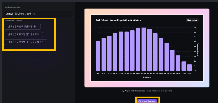This screenshot has width=218, height=103.
Task: Click the AI chart generator heading
Action: pyautogui.click(x=13, y=7)
